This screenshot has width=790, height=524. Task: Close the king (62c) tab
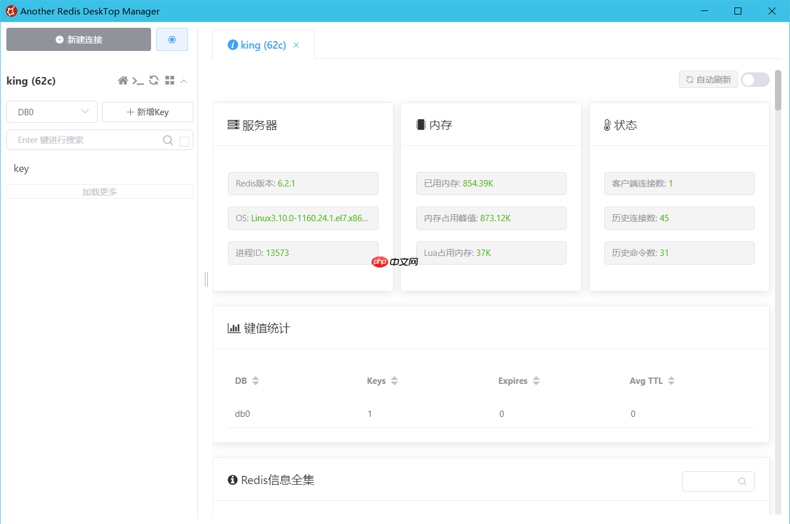tap(296, 45)
